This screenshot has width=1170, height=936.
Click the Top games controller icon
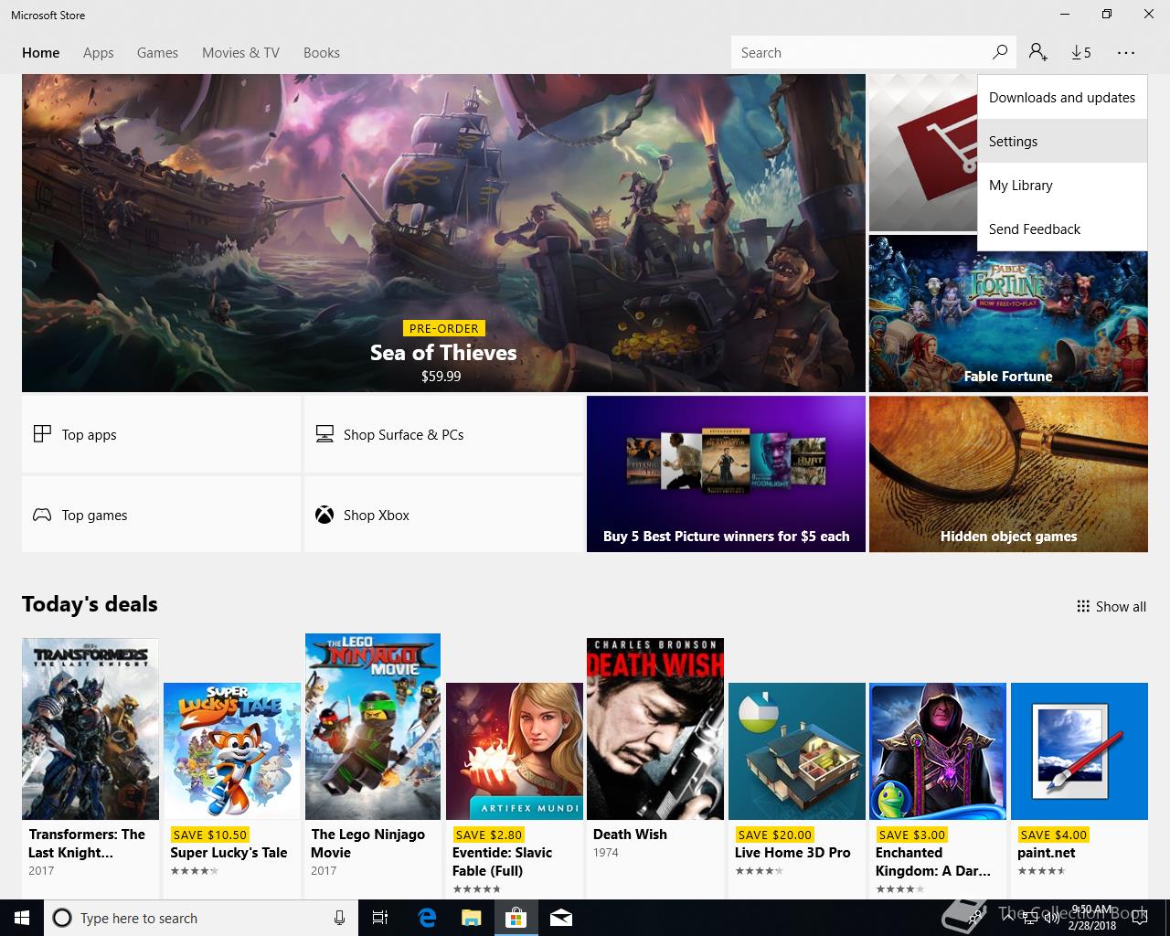click(x=42, y=515)
